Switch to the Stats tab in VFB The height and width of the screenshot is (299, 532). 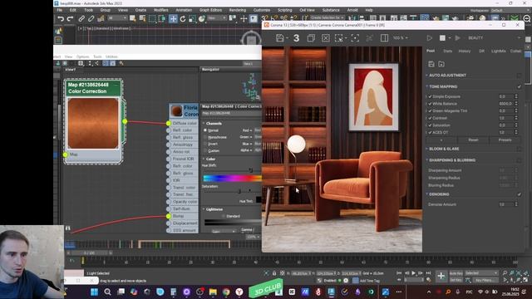(447, 51)
